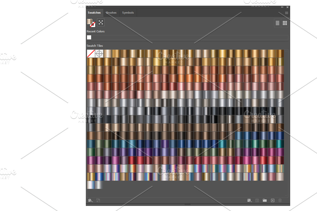This screenshot has width=317, height=211.
Task: Open the Swatch Libraries menu
Action: (x=90, y=200)
